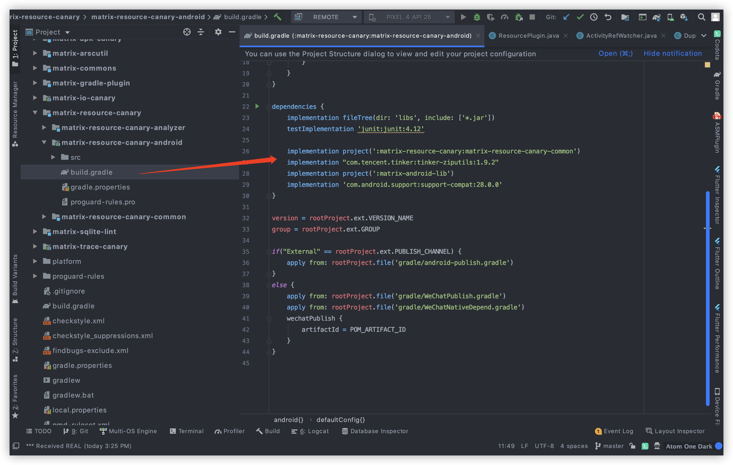Start debugging with the green bug icon

point(477,17)
